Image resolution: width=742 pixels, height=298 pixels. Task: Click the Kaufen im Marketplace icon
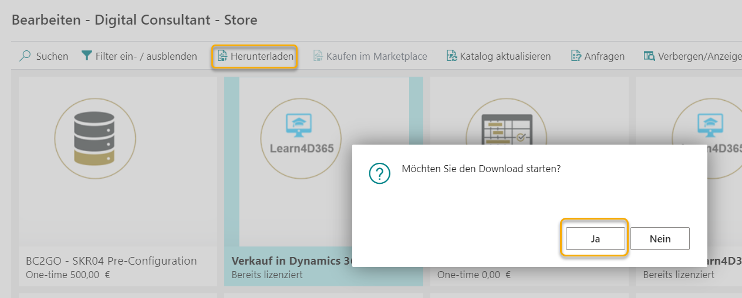tap(318, 56)
